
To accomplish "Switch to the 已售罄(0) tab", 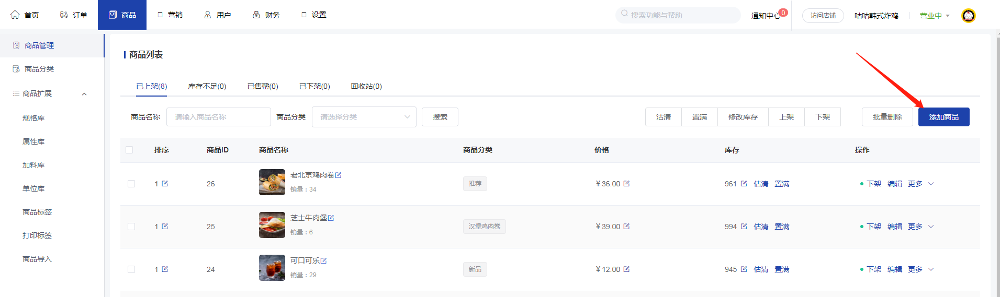I will 263,86.
